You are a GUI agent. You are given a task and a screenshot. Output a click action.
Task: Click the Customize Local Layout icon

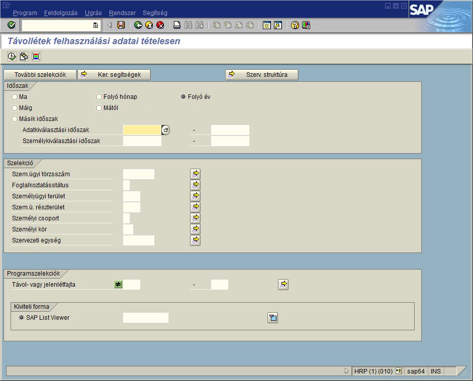(306, 25)
